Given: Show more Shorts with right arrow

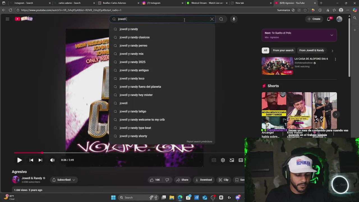Looking at the screenshot, I should pos(336,114).
